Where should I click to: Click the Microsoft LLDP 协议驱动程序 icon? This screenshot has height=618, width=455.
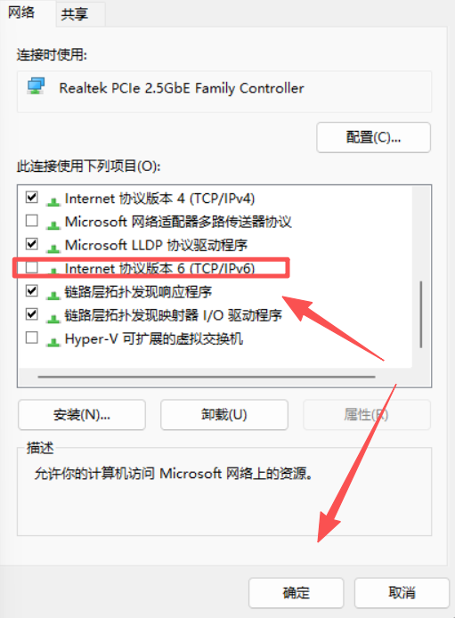click(53, 248)
